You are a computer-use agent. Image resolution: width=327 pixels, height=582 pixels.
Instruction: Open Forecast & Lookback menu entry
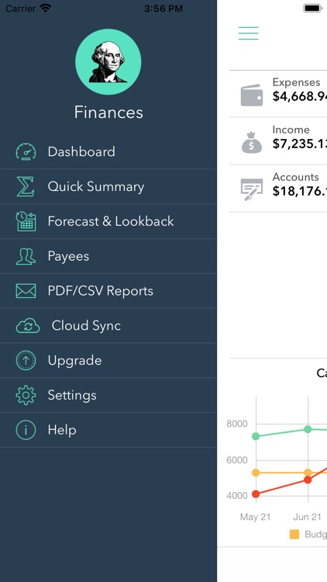coord(108,221)
